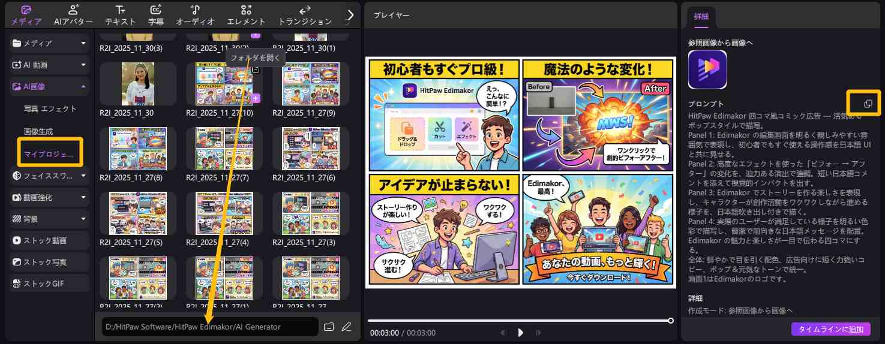The width and height of the screenshot is (885, 344).
Task: Select the R2I_2025_11_27(9) thumbnail
Action: click(x=311, y=84)
